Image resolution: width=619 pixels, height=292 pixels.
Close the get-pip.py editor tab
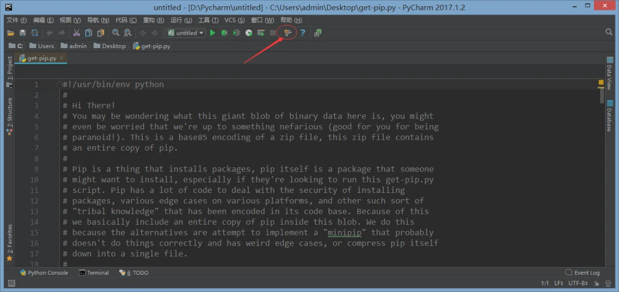(62, 58)
